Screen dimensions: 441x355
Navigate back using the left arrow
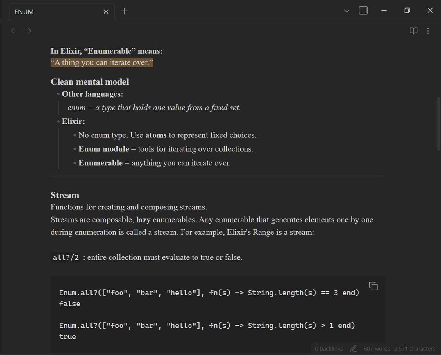[14, 31]
